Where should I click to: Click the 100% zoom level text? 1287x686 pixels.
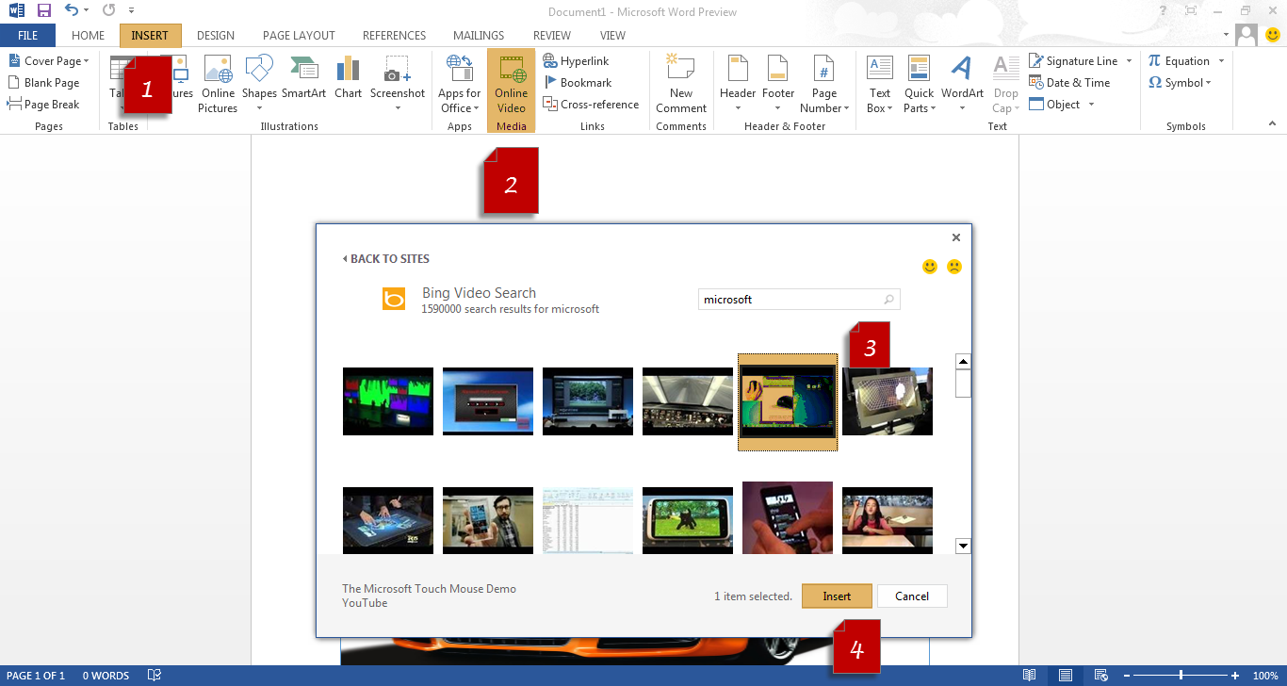[1265, 676]
